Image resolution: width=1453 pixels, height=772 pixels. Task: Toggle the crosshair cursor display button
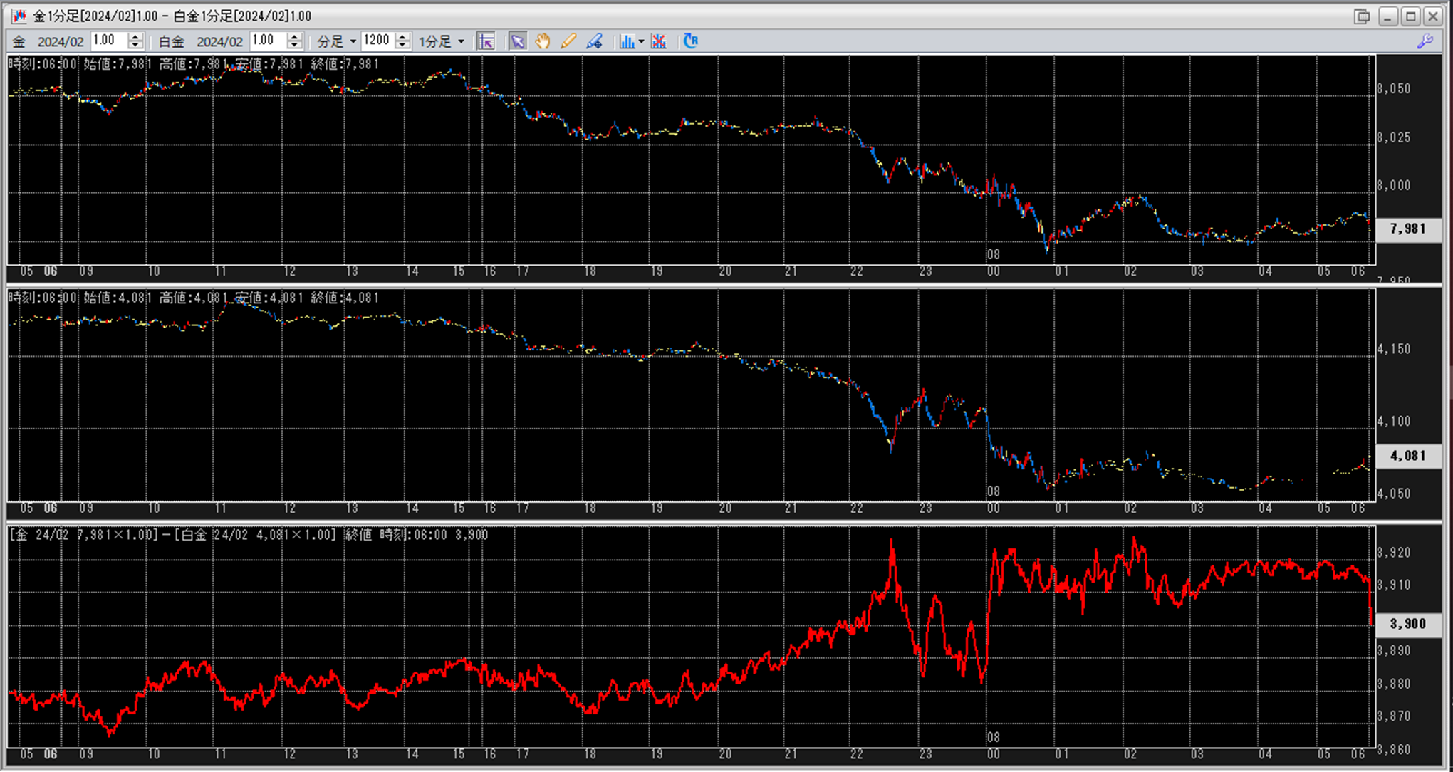pos(486,41)
